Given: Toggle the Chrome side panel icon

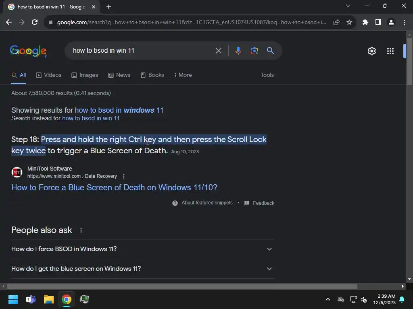Looking at the screenshot, I should [x=378, y=23].
